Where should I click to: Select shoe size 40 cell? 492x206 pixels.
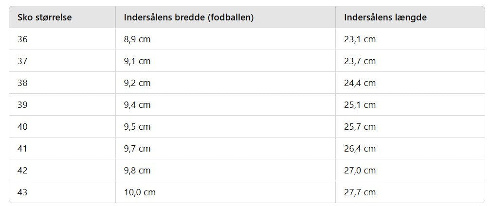(x=23, y=127)
